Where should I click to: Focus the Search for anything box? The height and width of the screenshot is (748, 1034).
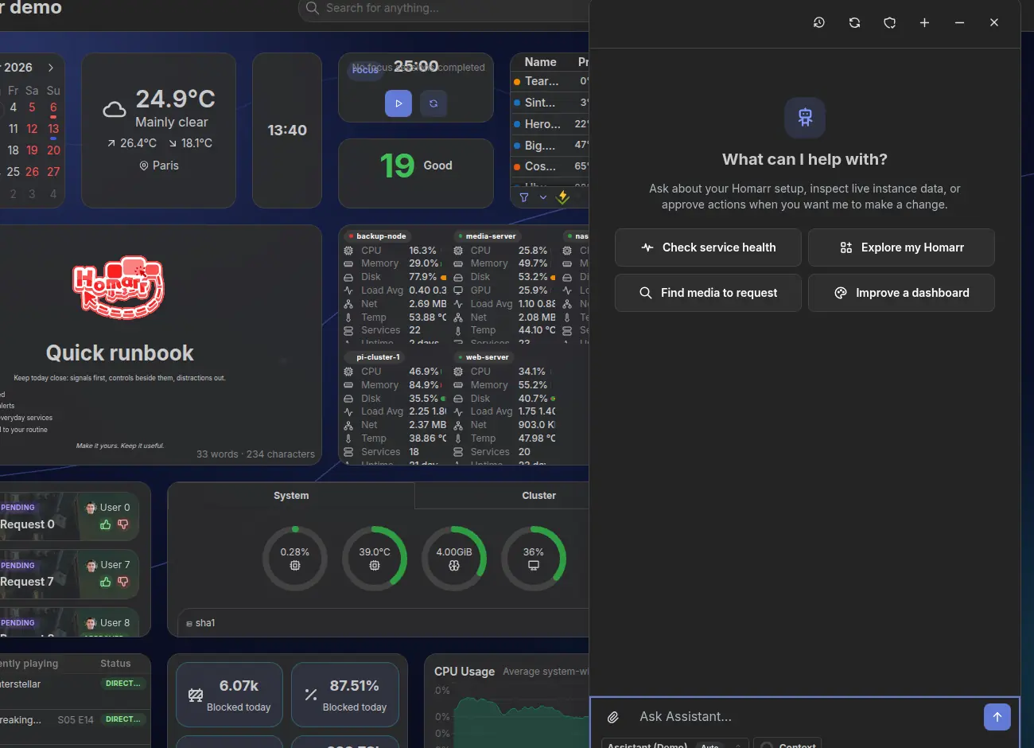click(444, 10)
